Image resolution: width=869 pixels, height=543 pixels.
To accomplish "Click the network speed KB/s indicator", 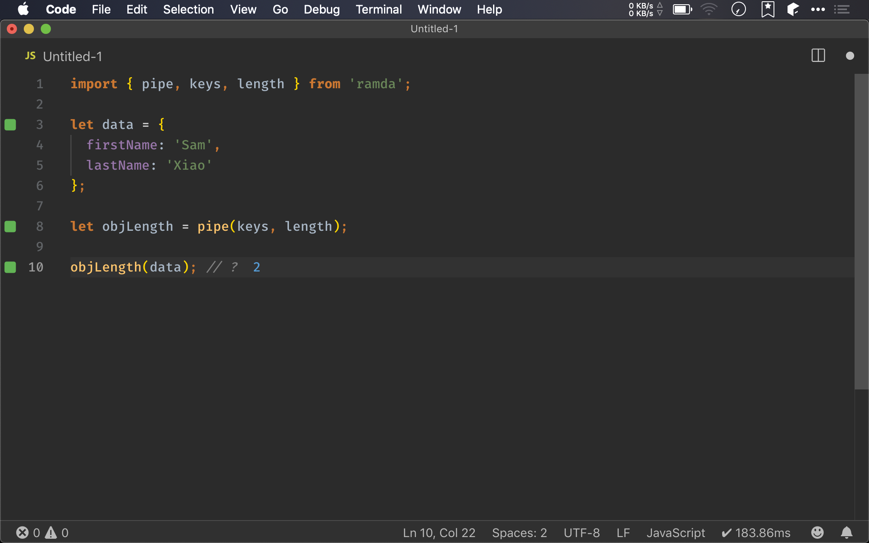I will pos(645,9).
